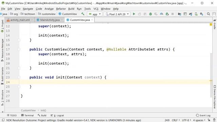Click the fold end marker at line 21
This screenshot has width=217, height=122.
tap(19, 68)
